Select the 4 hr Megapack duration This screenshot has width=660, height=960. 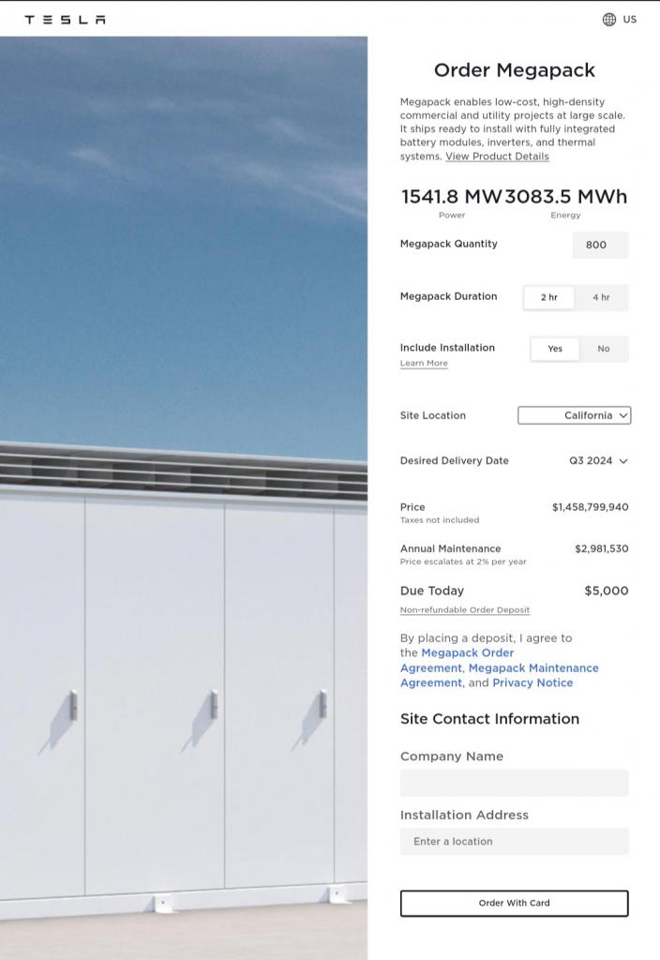601,297
